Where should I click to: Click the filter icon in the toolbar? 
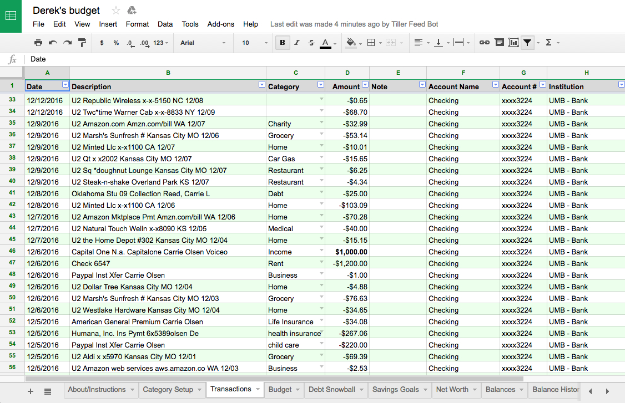tap(526, 42)
